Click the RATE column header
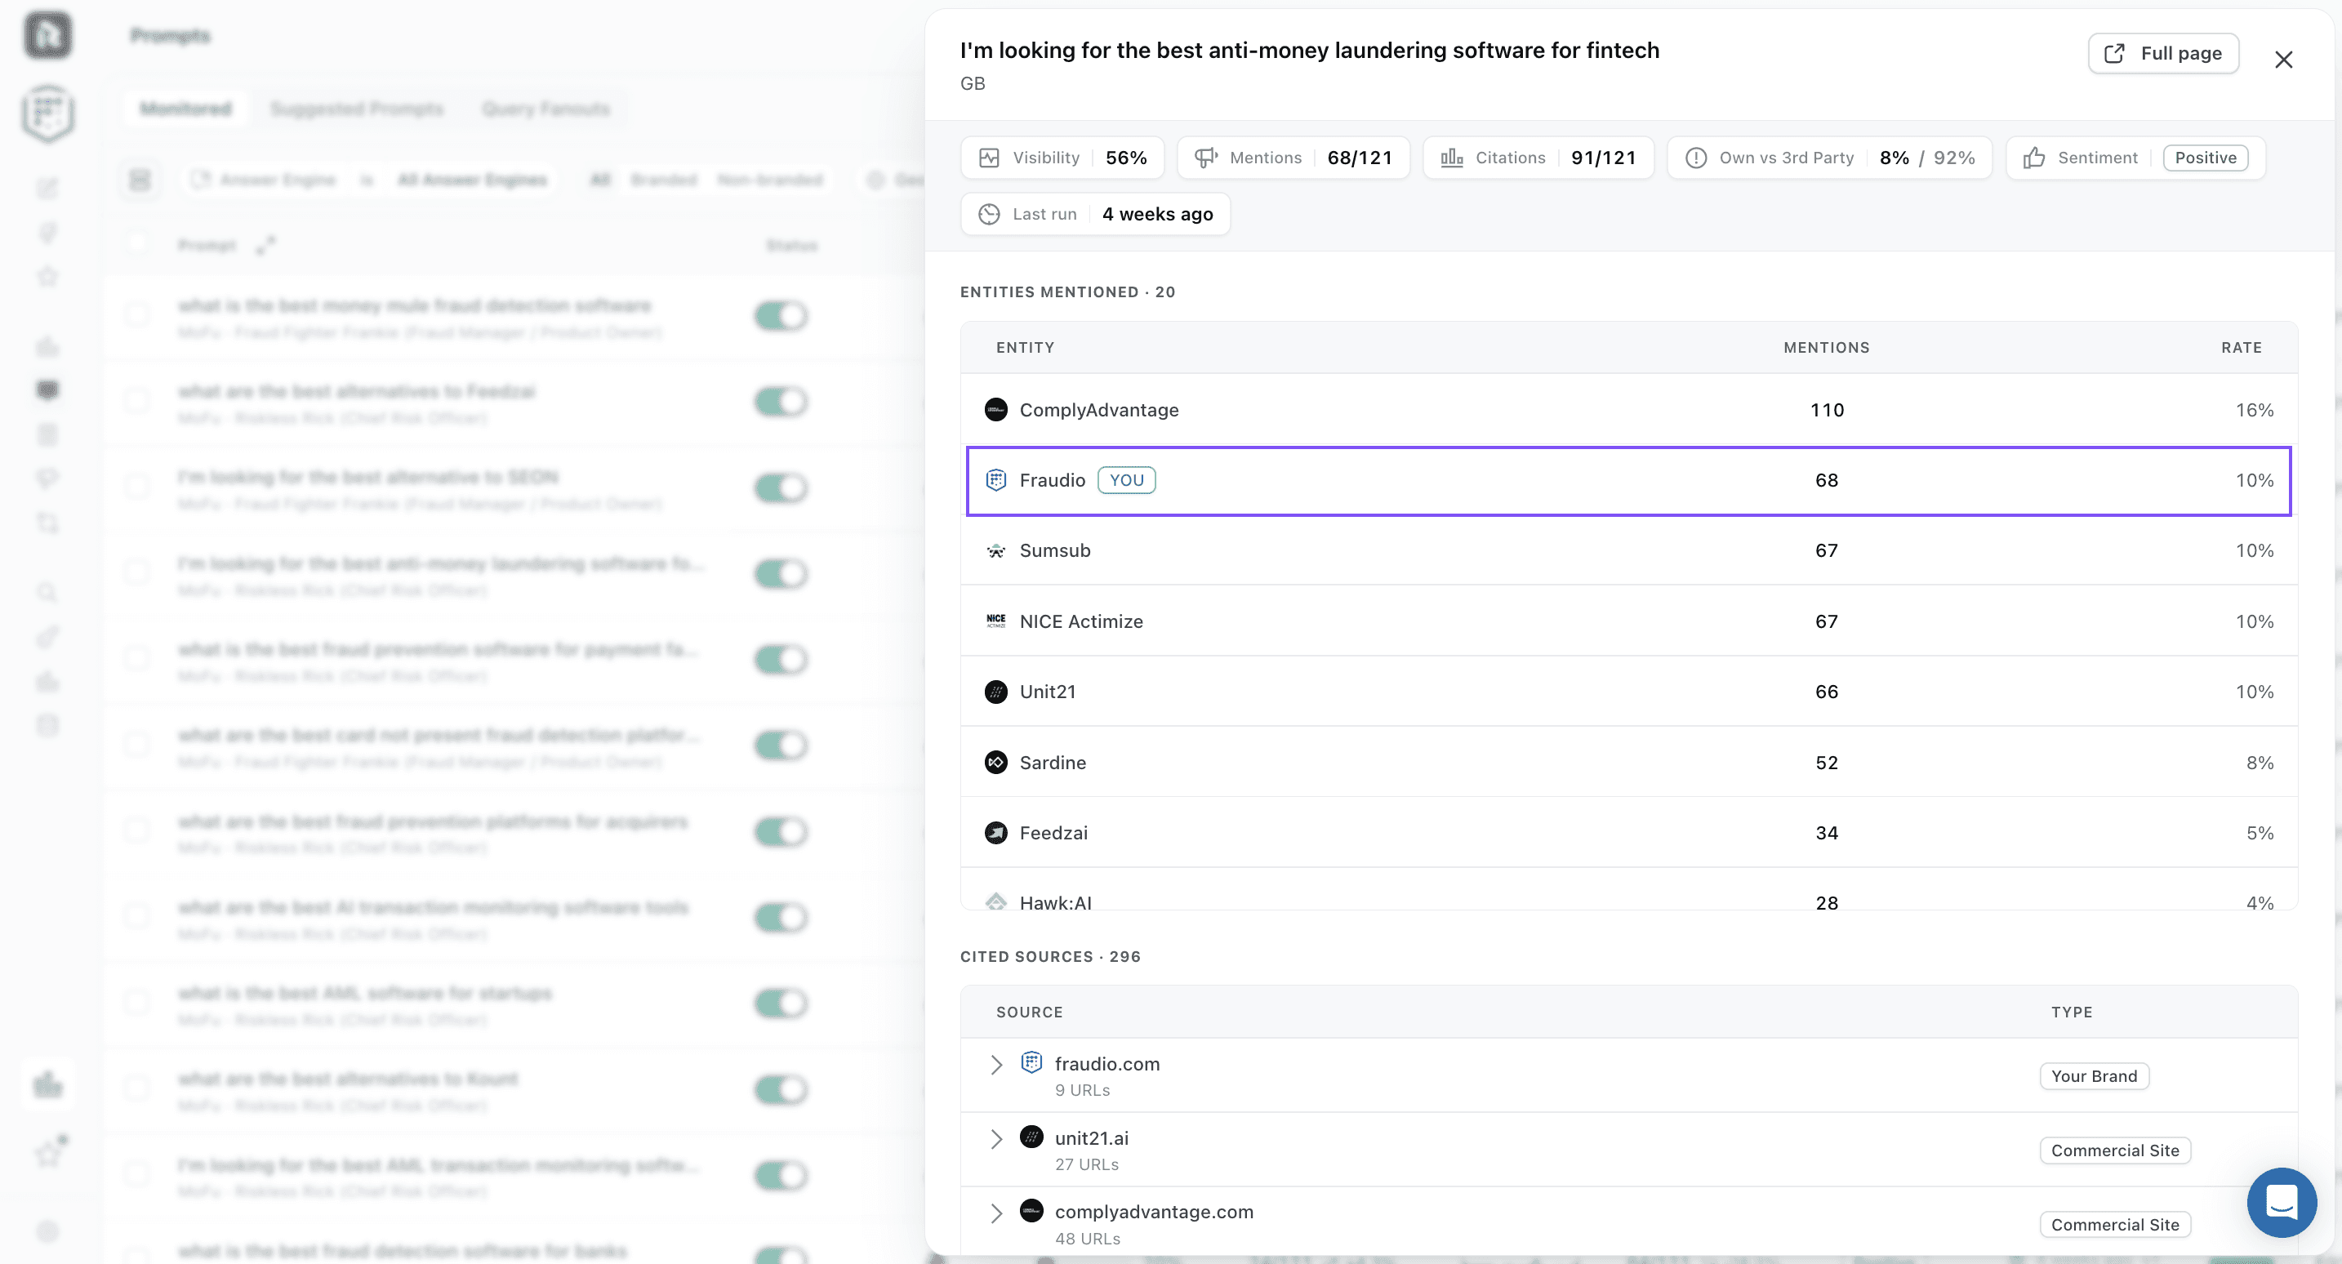This screenshot has width=2342, height=1264. coord(2241,349)
